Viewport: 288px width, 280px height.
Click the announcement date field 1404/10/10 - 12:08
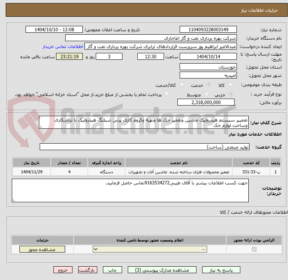tap(54, 30)
